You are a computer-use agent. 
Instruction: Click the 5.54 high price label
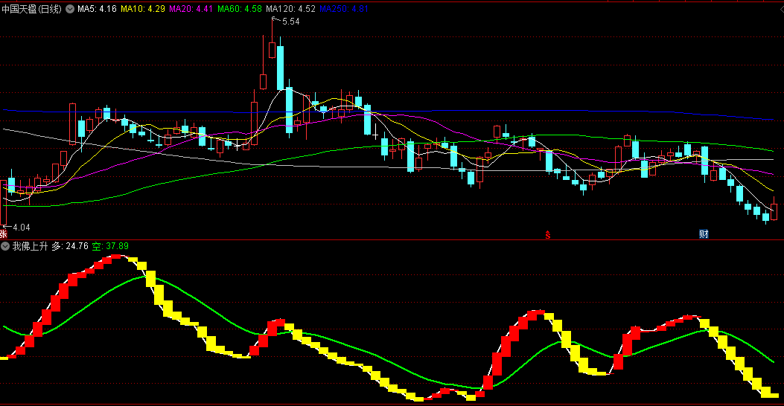pyautogui.click(x=291, y=22)
